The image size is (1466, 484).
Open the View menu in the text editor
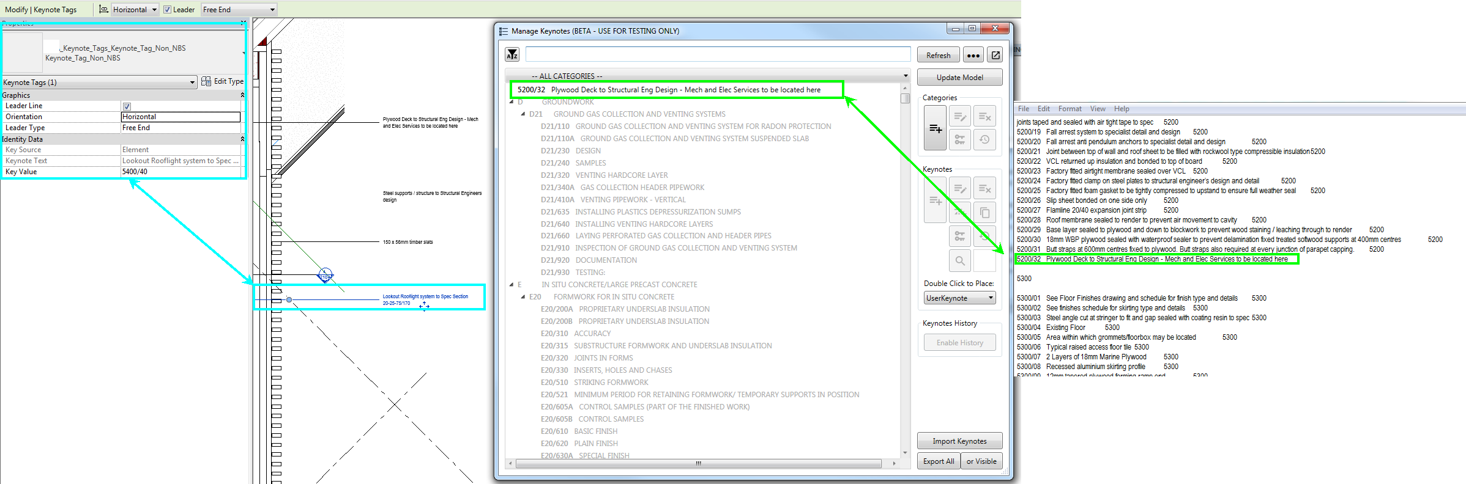click(1098, 109)
